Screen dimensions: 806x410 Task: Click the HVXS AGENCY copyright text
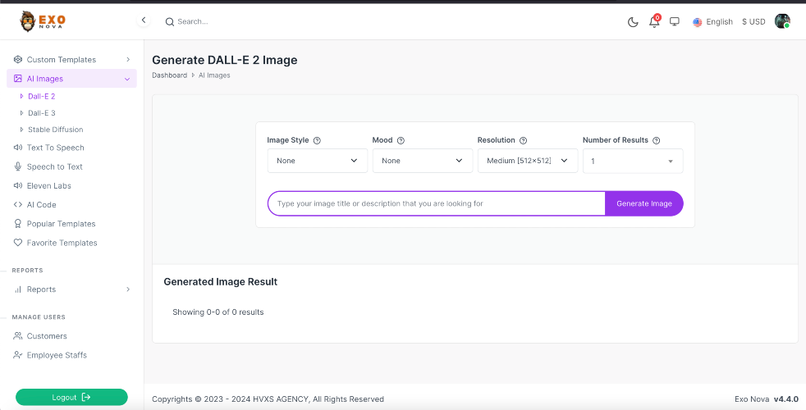(268, 399)
